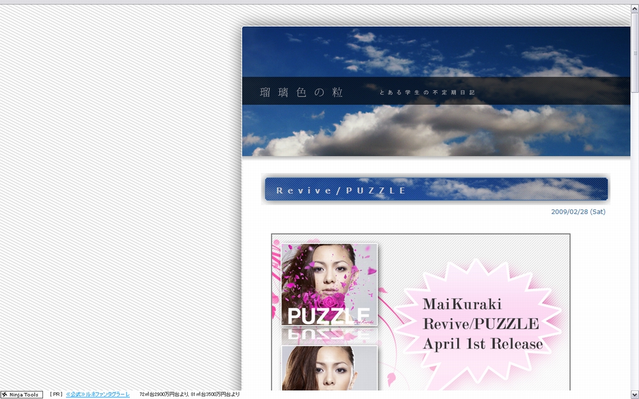Select the subtitle とある学生の不定期日記
639x399 pixels.
pyautogui.click(x=427, y=92)
